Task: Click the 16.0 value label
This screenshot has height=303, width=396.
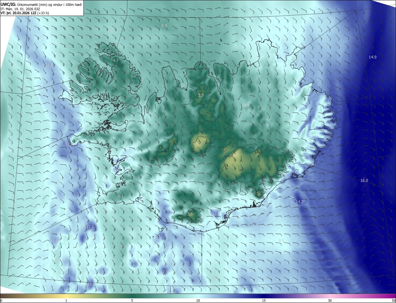Action: click(x=364, y=181)
